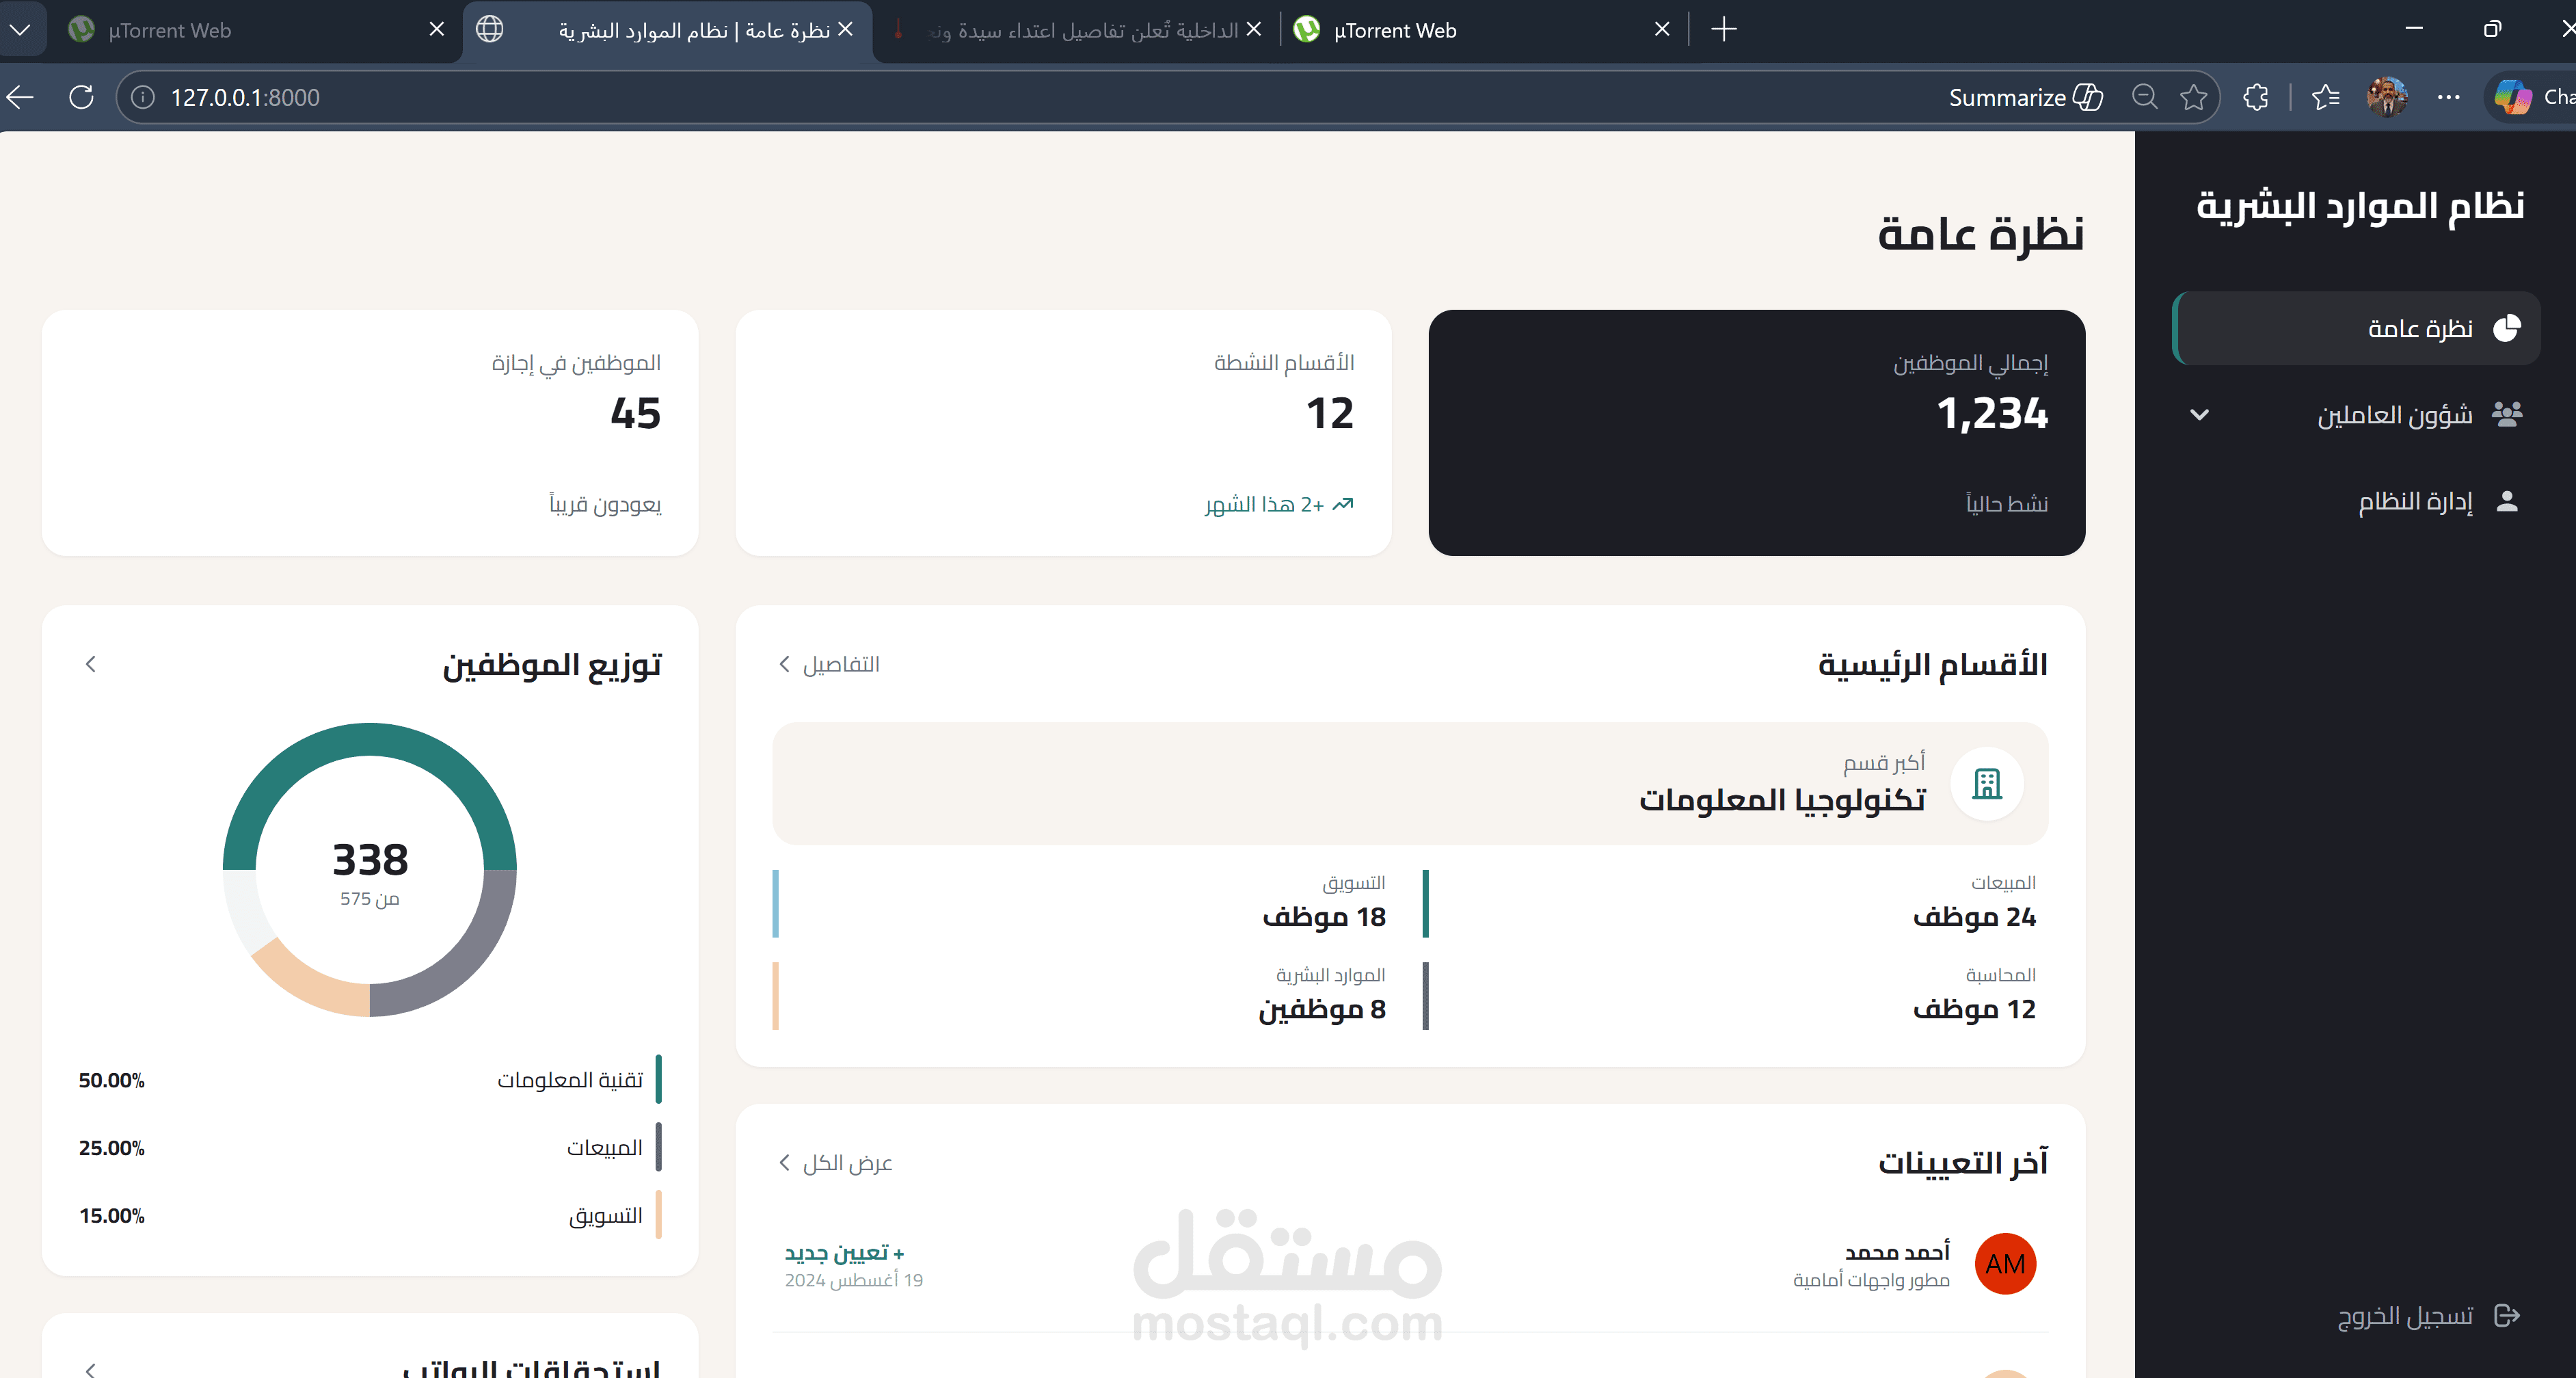Screen dimensions: 2576x1378
Task: Close the second µTorrent Web tab
Action: [1662, 30]
